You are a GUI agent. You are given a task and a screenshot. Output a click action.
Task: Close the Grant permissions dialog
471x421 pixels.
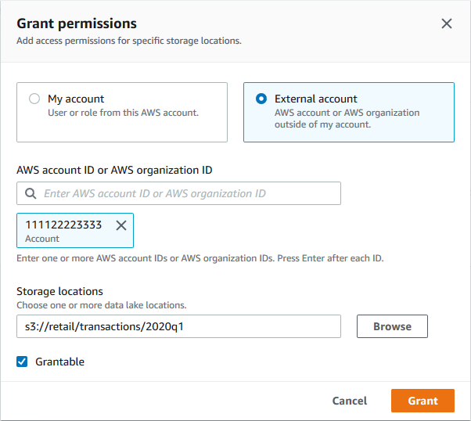(447, 23)
